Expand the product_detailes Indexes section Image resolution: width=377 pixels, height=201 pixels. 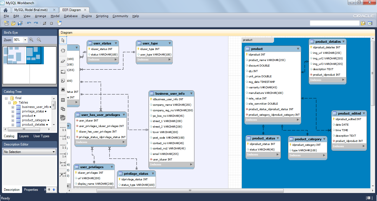344,80
